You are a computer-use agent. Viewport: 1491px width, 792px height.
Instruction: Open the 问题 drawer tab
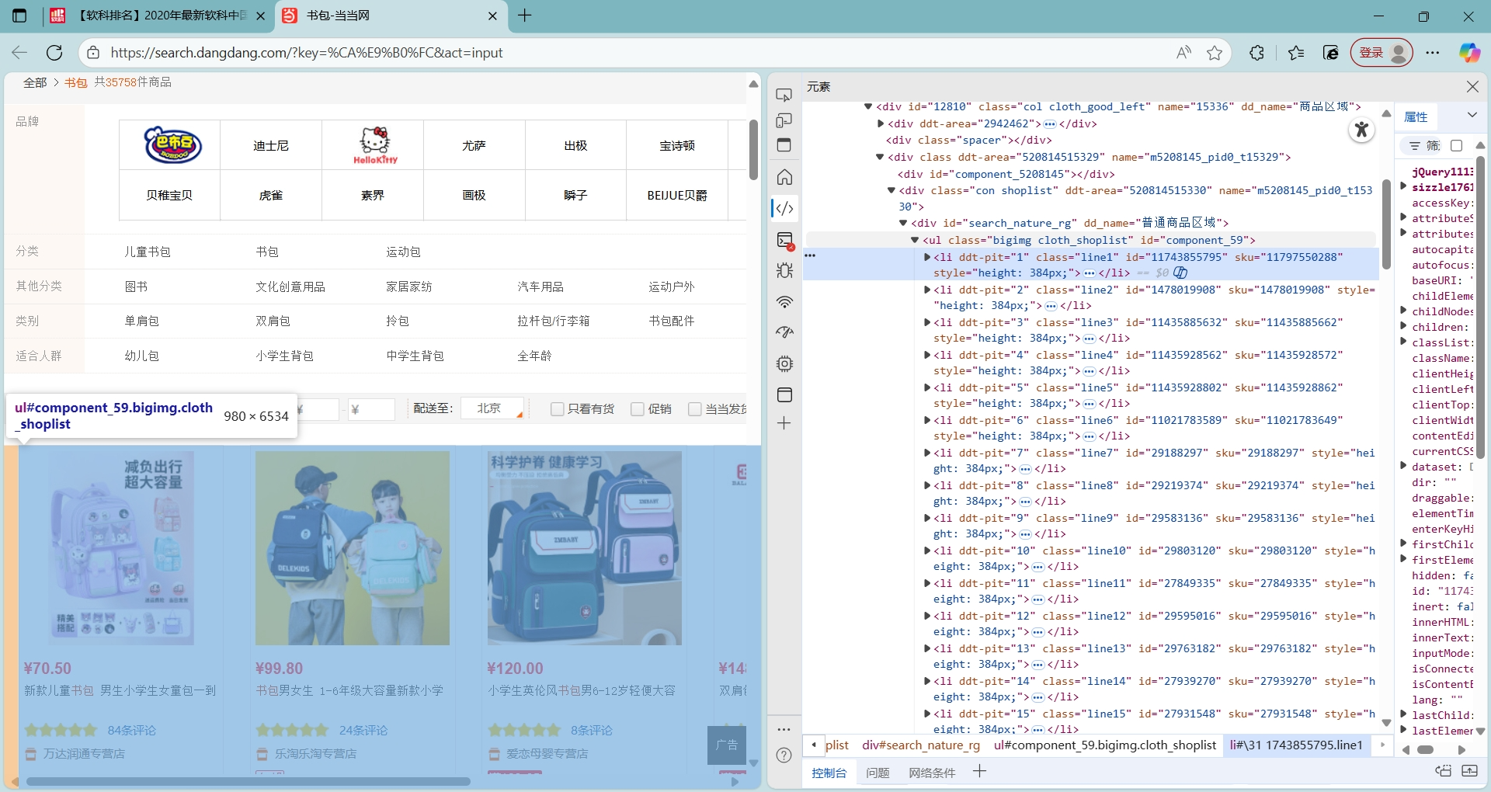tap(878, 773)
